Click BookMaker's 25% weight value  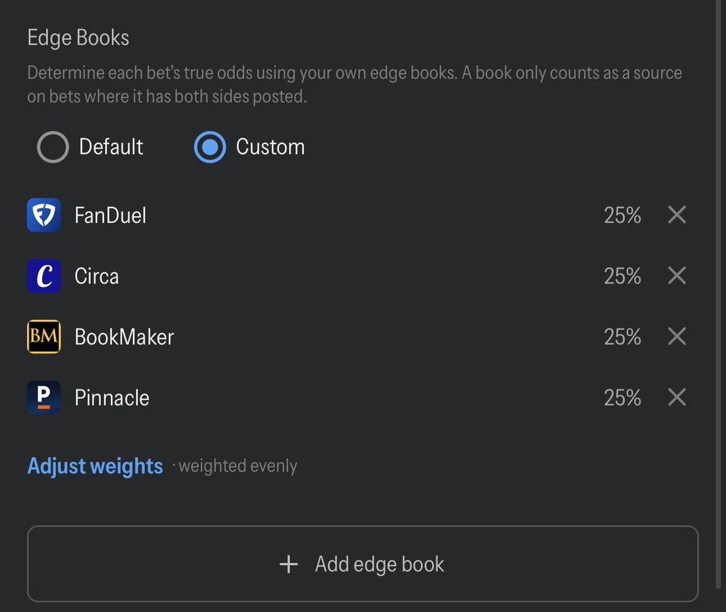tap(623, 337)
